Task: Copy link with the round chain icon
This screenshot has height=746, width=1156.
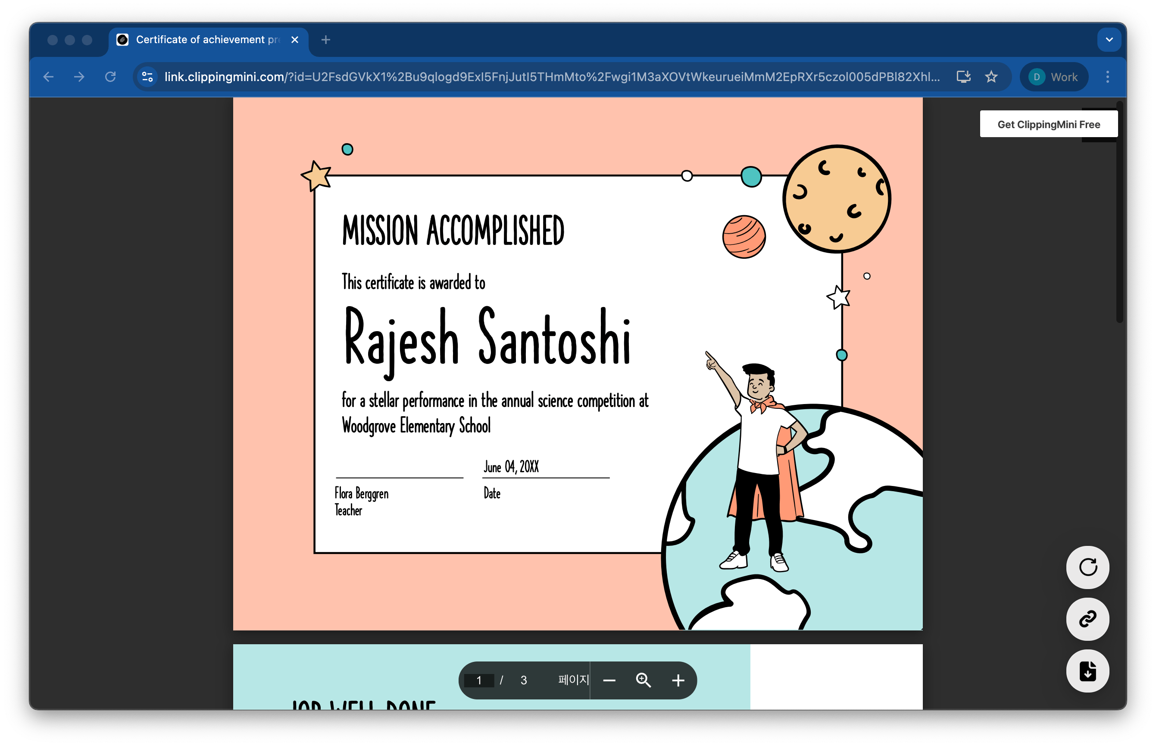Action: pos(1087,619)
